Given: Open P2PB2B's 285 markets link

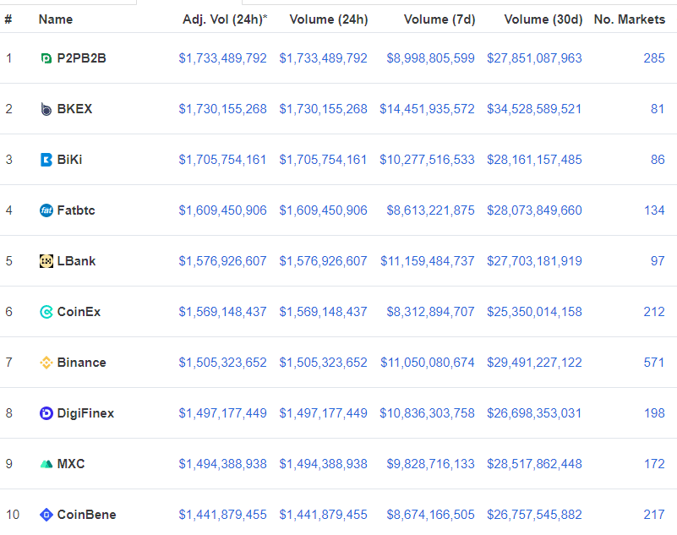Looking at the screenshot, I should [654, 58].
